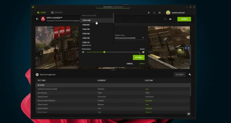This screenshot has width=231, height=123.
Task: Select 1600x900 resolution option
Action: tap(96, 25)
